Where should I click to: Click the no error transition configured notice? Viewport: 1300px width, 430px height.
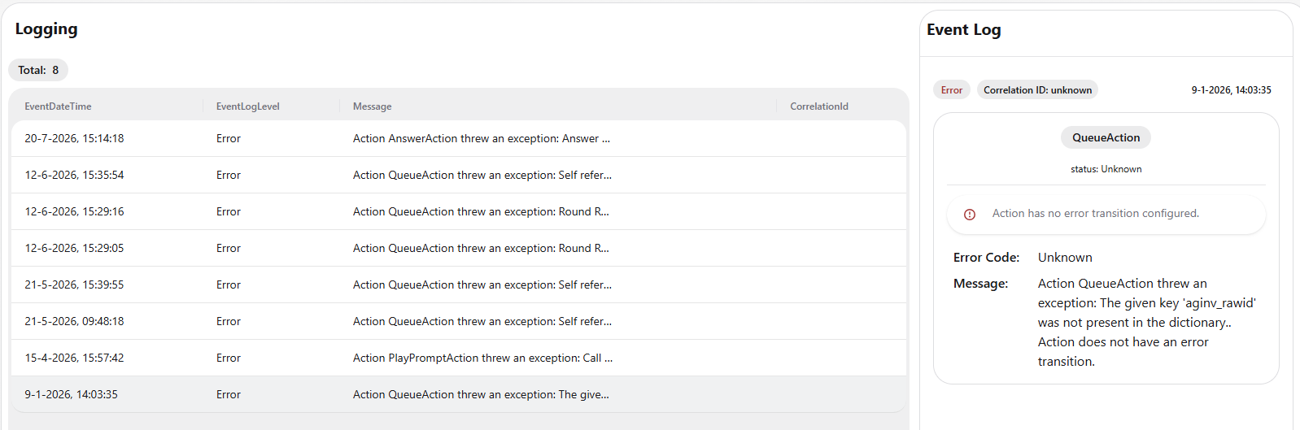[1106, 214]
